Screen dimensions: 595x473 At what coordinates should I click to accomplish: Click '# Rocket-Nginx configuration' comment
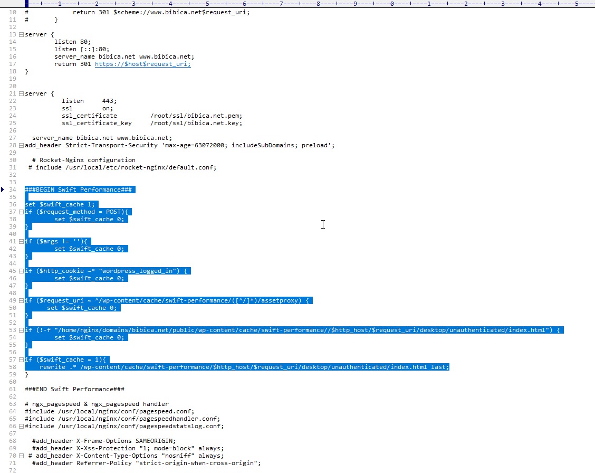[x=83, y=160]
